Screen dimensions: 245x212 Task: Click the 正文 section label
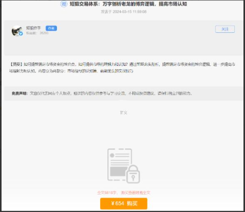click(124, 112)
